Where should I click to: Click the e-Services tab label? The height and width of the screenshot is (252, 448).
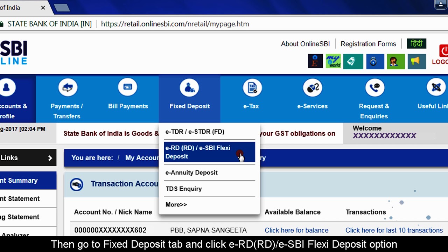[313, 106]
